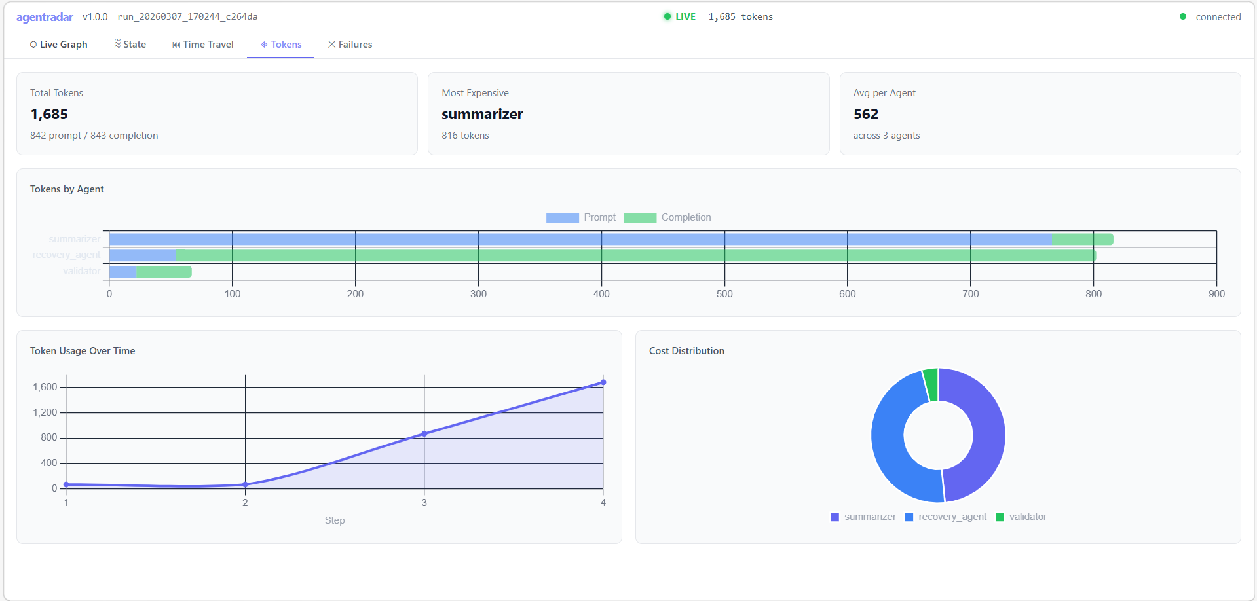
Task: Click the green LIVE status dot
Action: click(667, 16)
